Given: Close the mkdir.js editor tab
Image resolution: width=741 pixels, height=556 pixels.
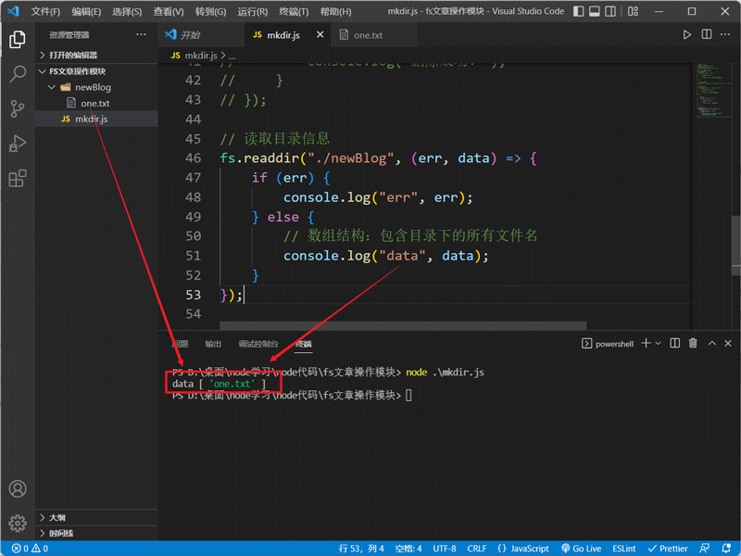Looking at the screenshot, I should pyautogui.click(x=320, y=34).
